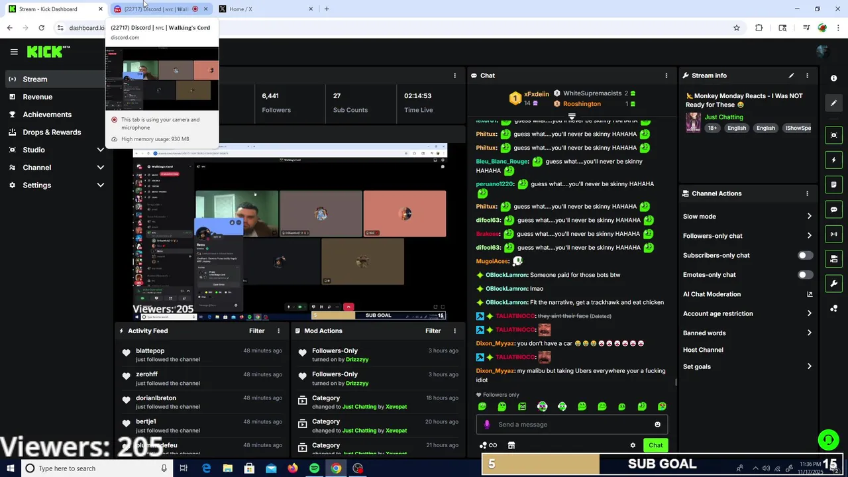Click the broadcast signal rail icon
Viewport: 848px width, 477px height.
point(833,234)
